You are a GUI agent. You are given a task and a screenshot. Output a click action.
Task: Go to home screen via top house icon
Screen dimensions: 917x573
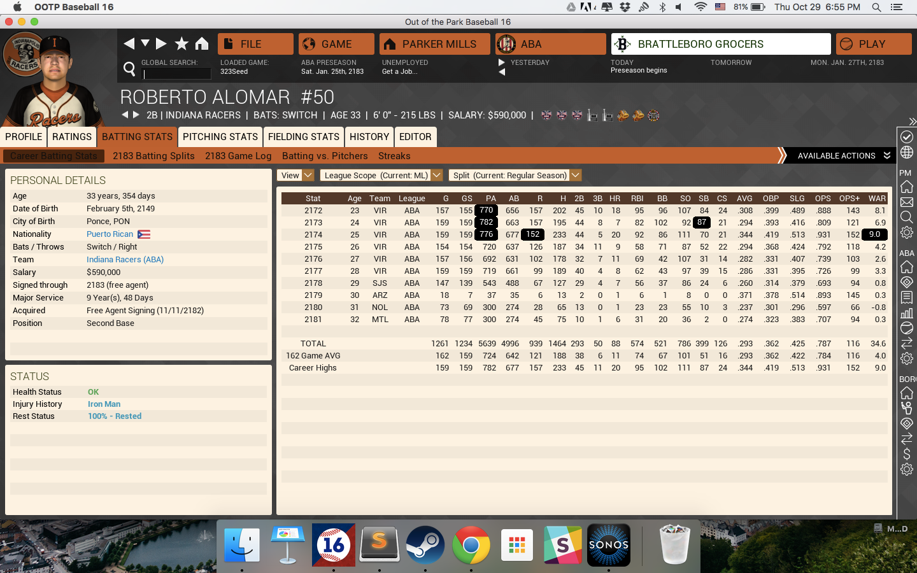(x=202, y=43)
